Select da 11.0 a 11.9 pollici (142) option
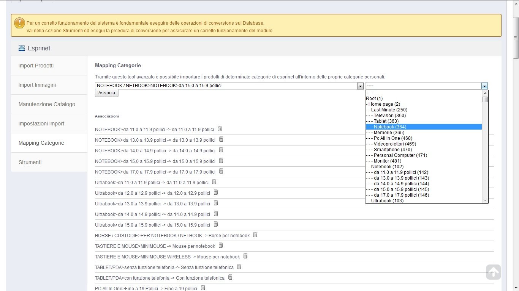 tap(424, 172)
